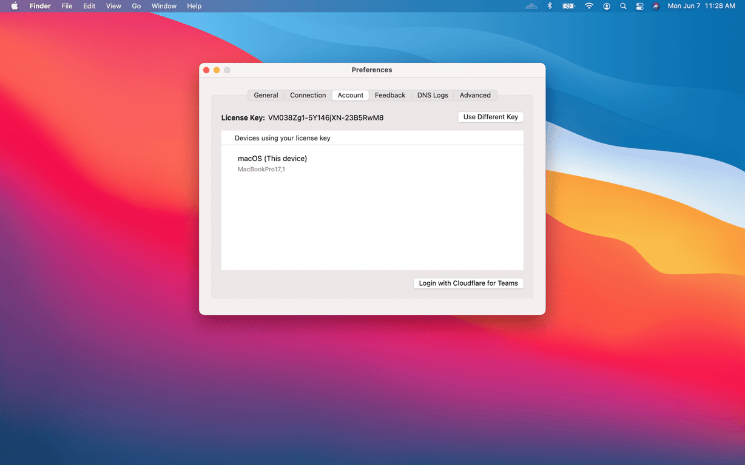Open the Edit menu
Screen dimensions: 745x465
point(89,6)
